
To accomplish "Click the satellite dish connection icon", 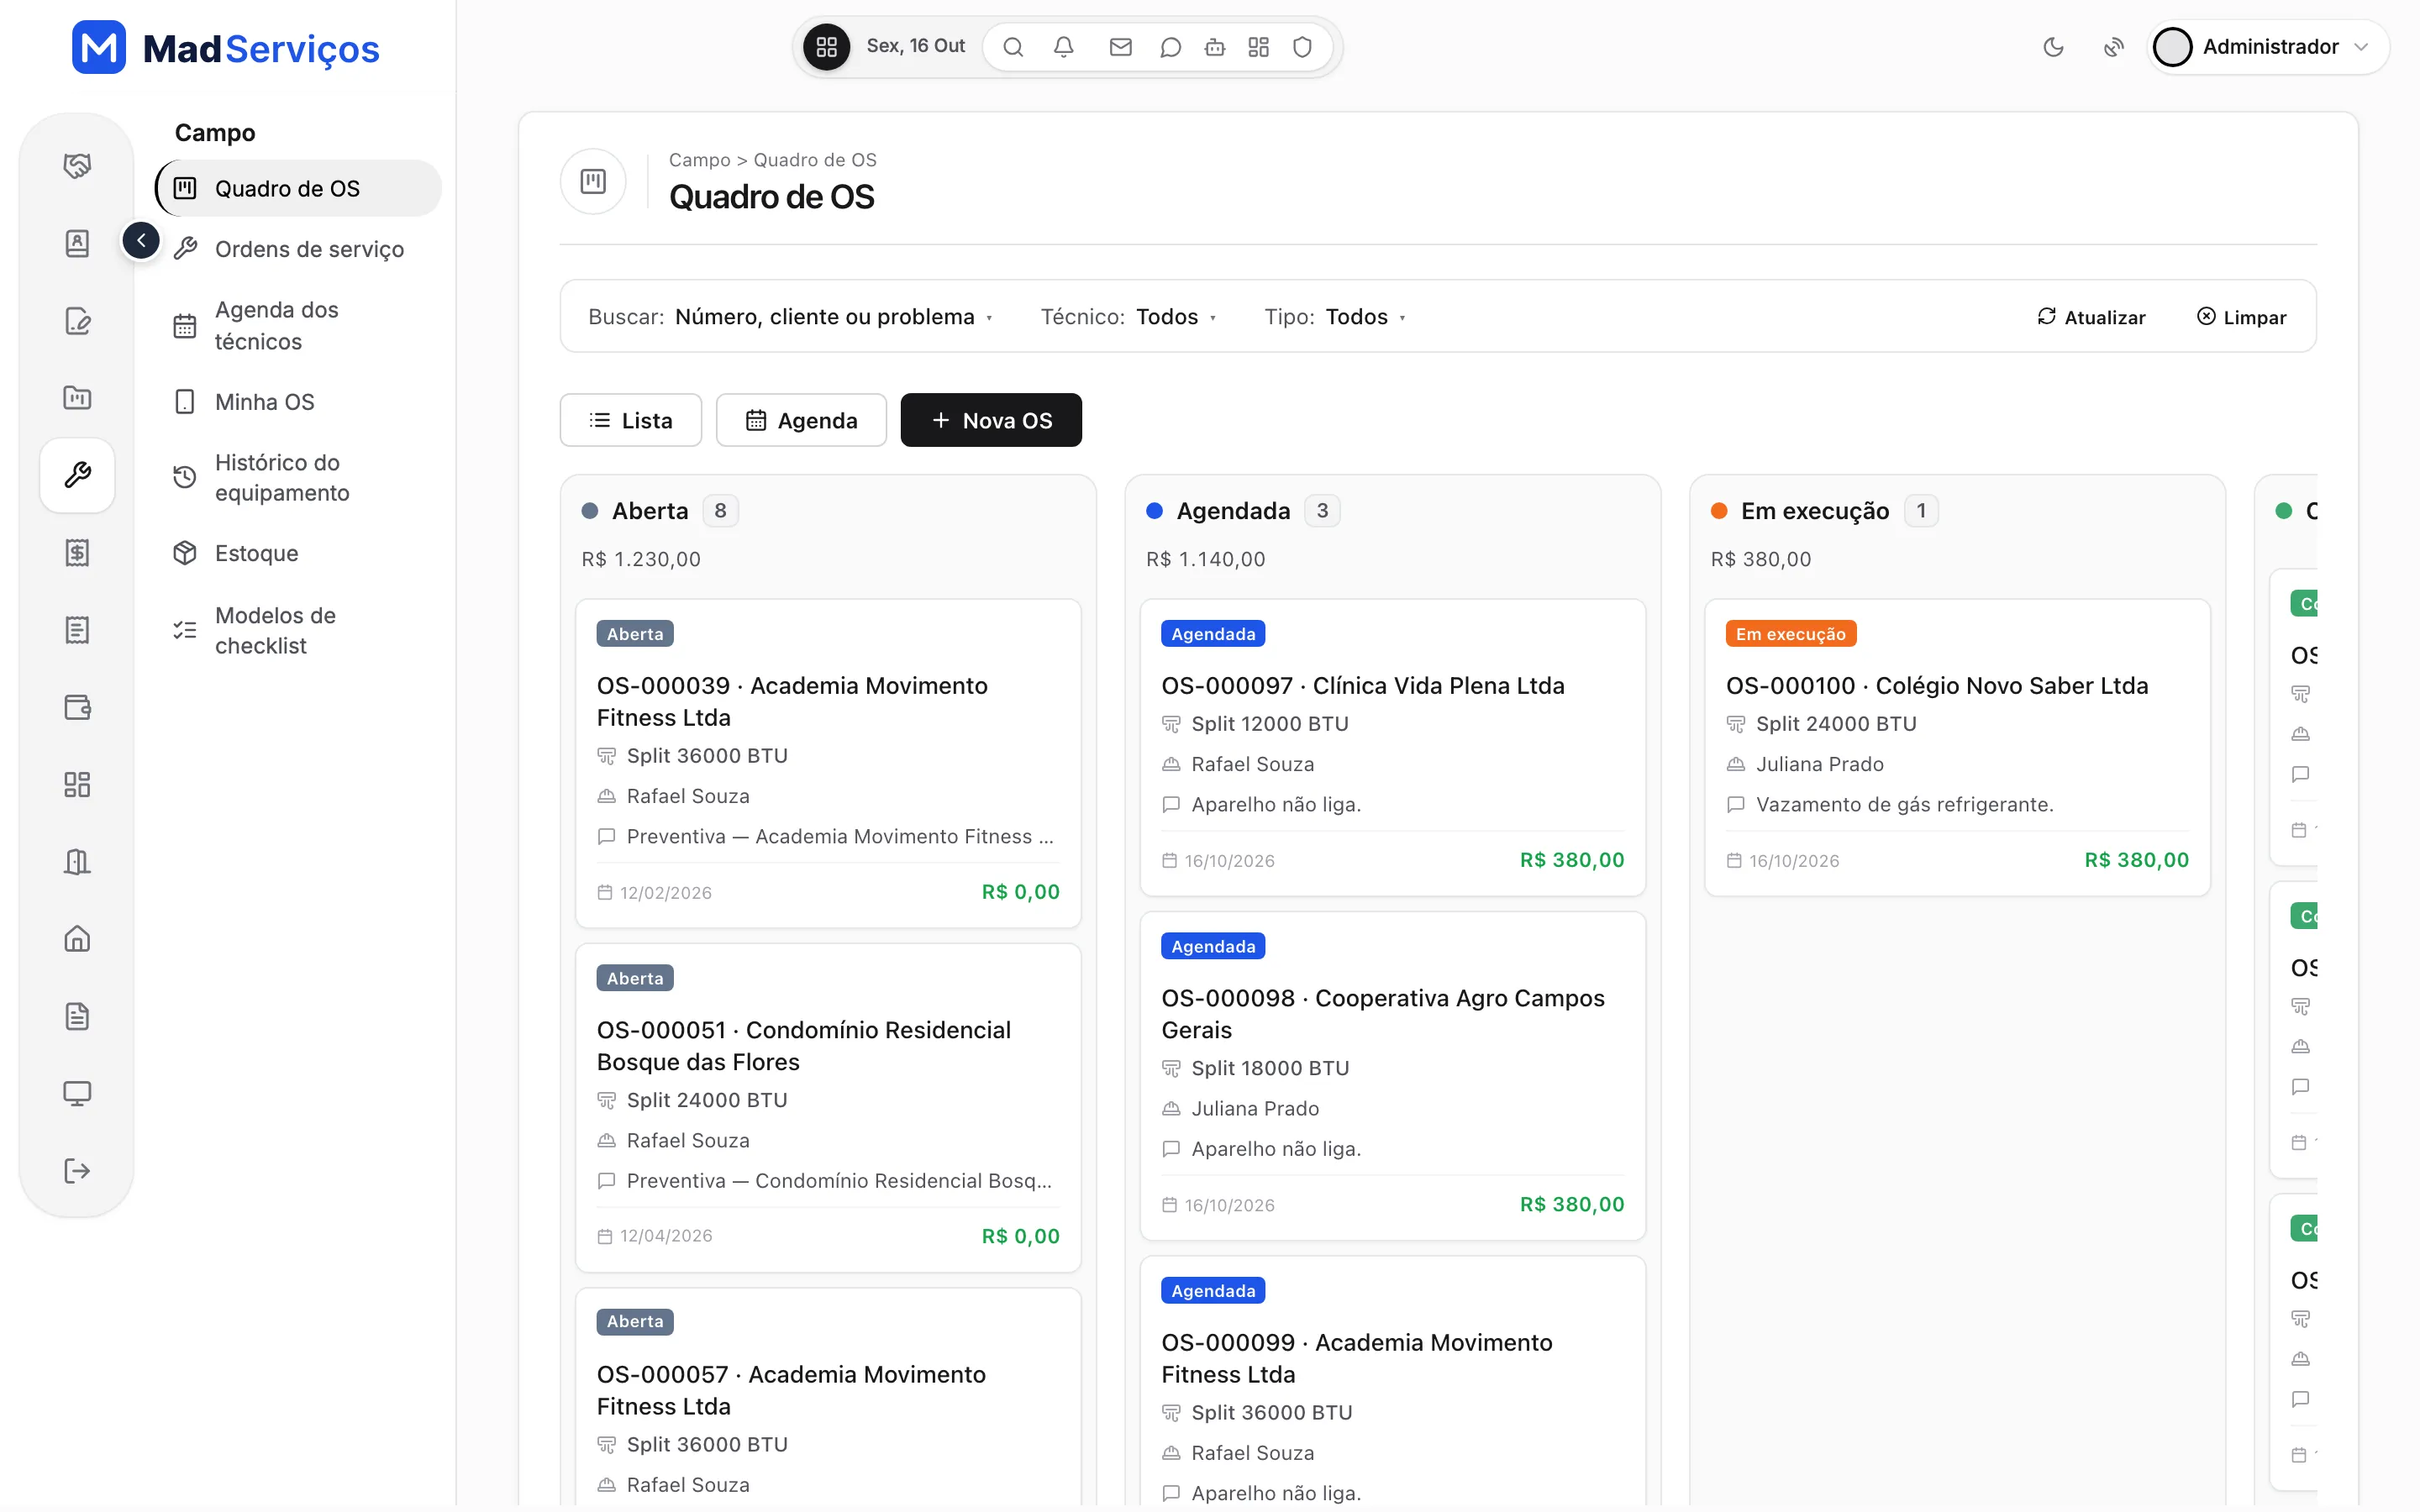I will click(2113, 47).
